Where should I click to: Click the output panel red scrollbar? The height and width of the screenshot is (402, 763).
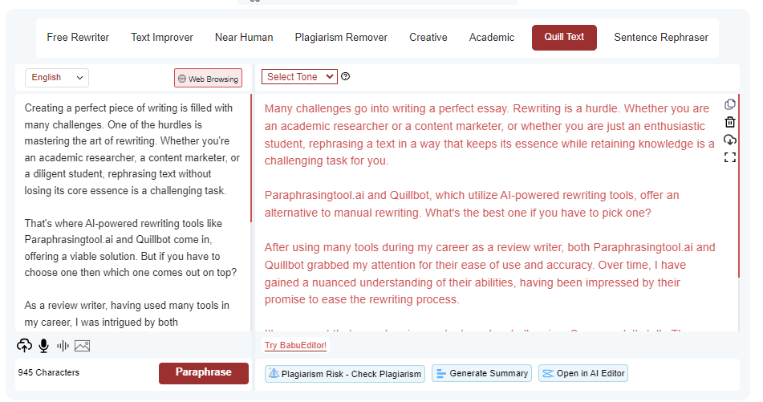click(738, 186)
